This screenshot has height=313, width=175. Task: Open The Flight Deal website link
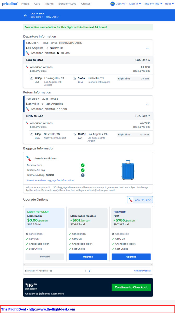point(38,309)
